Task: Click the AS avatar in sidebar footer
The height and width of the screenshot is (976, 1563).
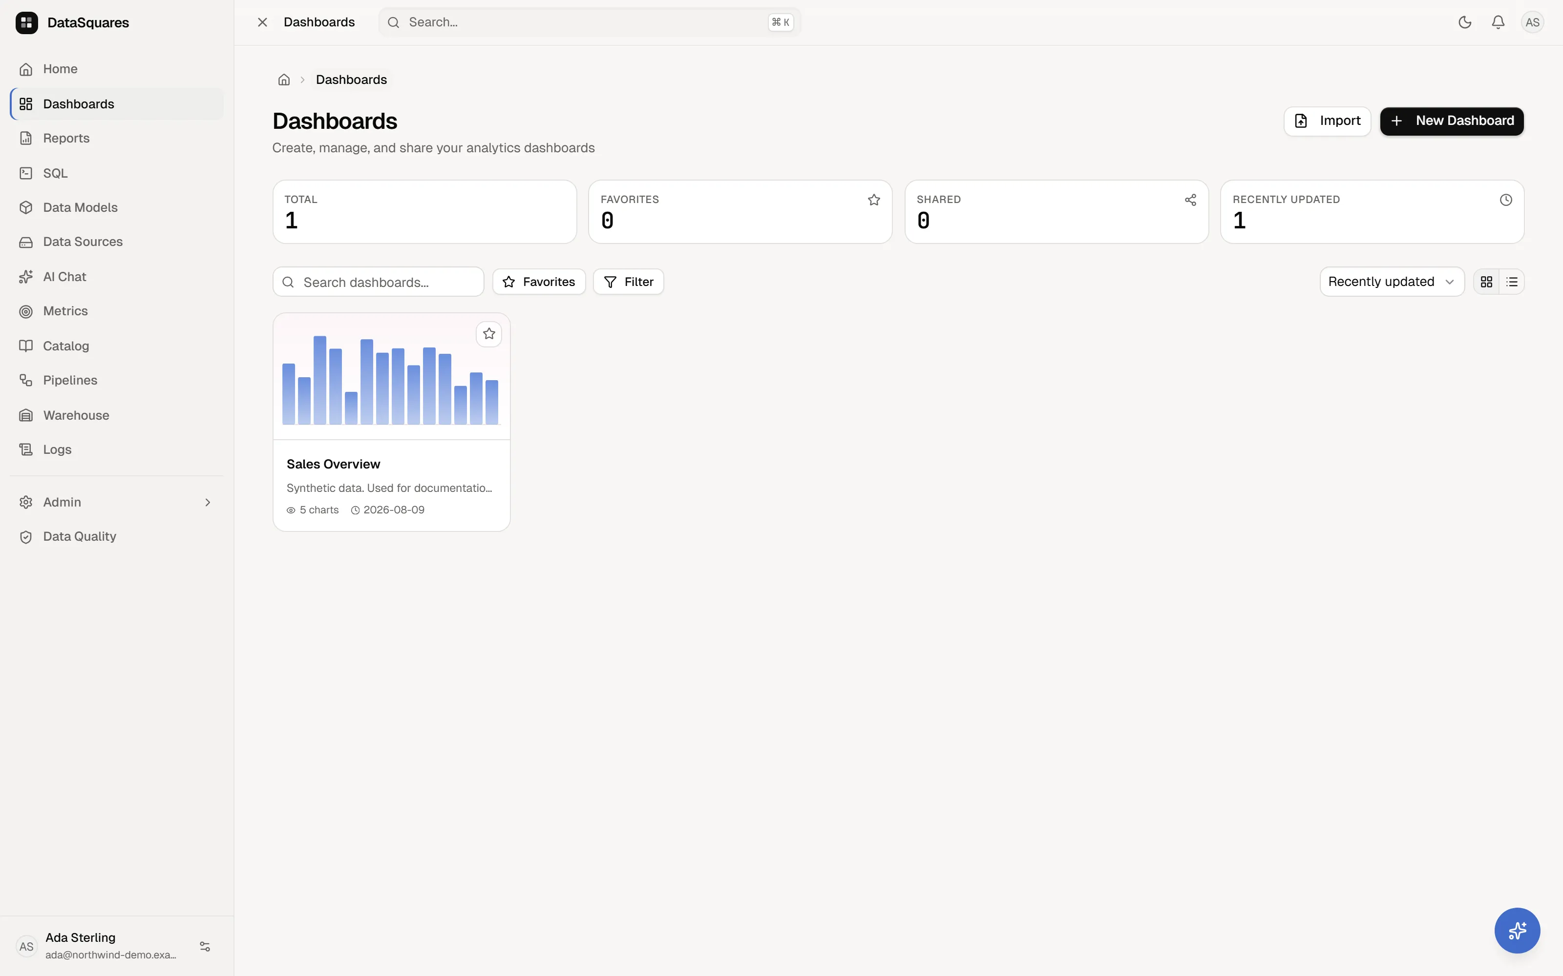Action: (x=26, y=946)
